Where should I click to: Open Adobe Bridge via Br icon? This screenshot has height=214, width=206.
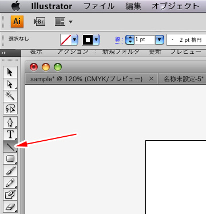(39, 22)
